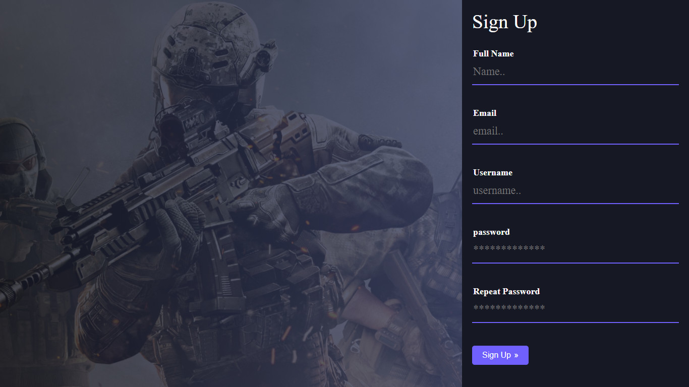Viewport: 689px width, 387px height.
Task: Click the lowercase password label
Action: pos(491,232)
